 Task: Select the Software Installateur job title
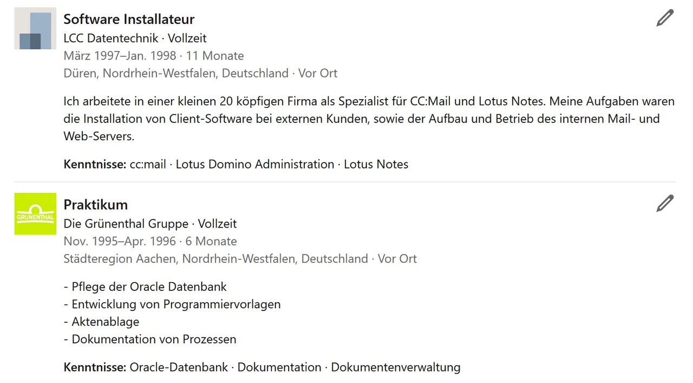point(129,19)
